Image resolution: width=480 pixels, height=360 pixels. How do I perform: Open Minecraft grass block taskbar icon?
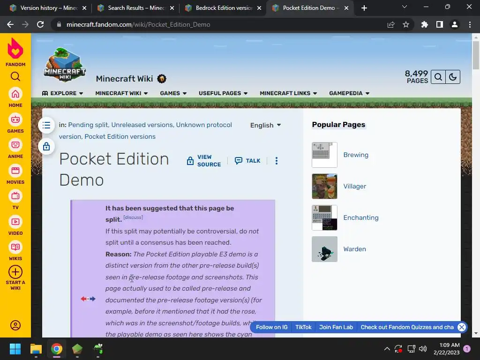[x=77, y=349]
